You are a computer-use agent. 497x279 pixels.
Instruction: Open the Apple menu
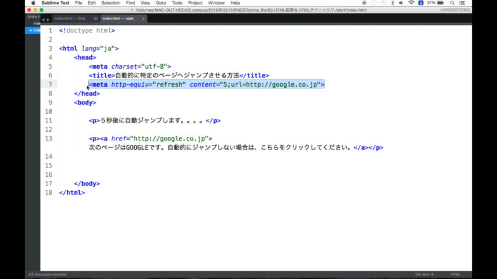pos(34,3)
